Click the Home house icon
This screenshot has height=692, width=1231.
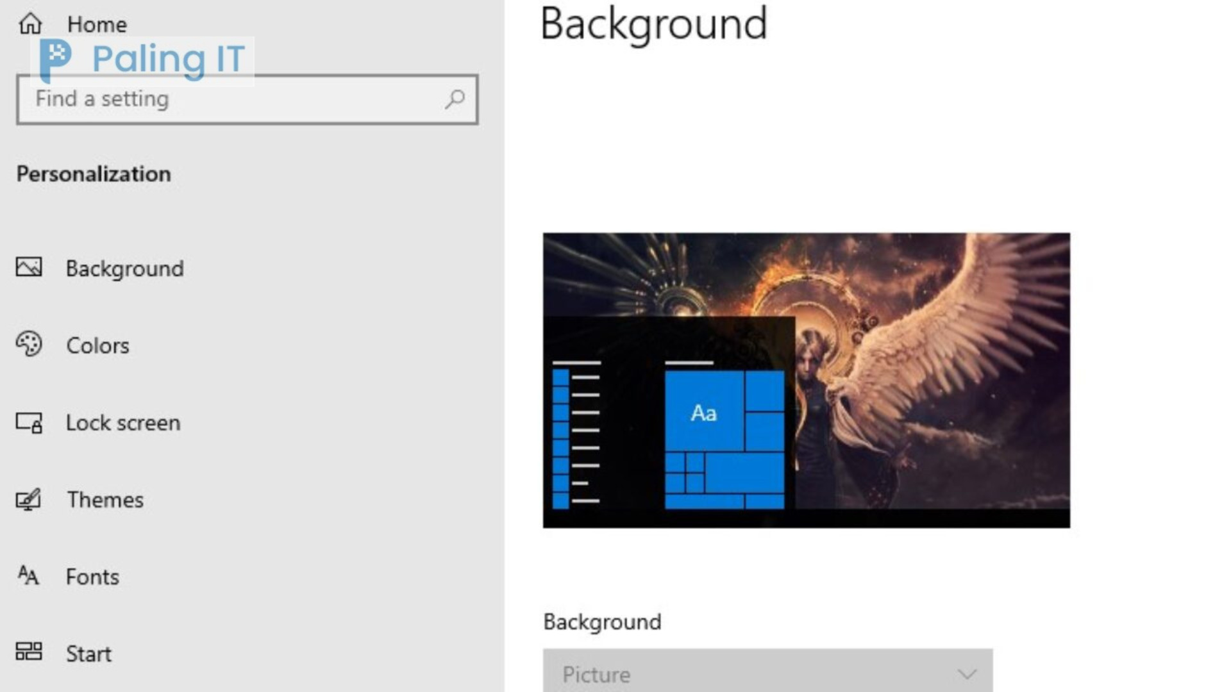(x=29, y=24)
